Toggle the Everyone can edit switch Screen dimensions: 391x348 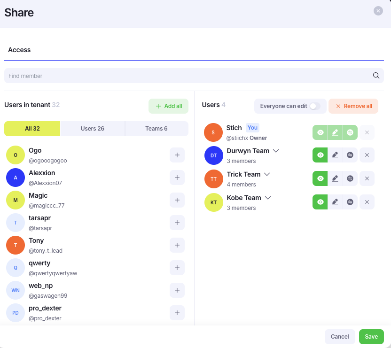pos(315,106)
